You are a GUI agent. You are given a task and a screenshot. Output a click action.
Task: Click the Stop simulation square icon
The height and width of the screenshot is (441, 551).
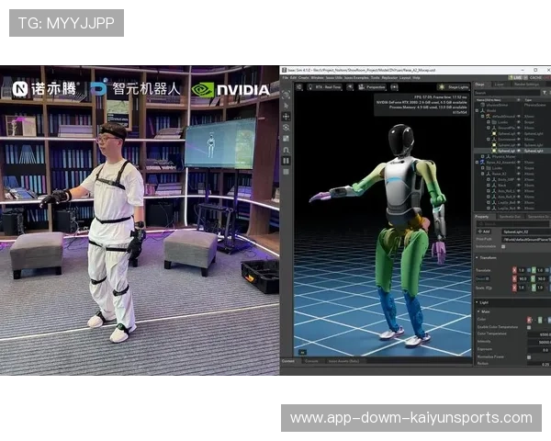pos(286,171)
